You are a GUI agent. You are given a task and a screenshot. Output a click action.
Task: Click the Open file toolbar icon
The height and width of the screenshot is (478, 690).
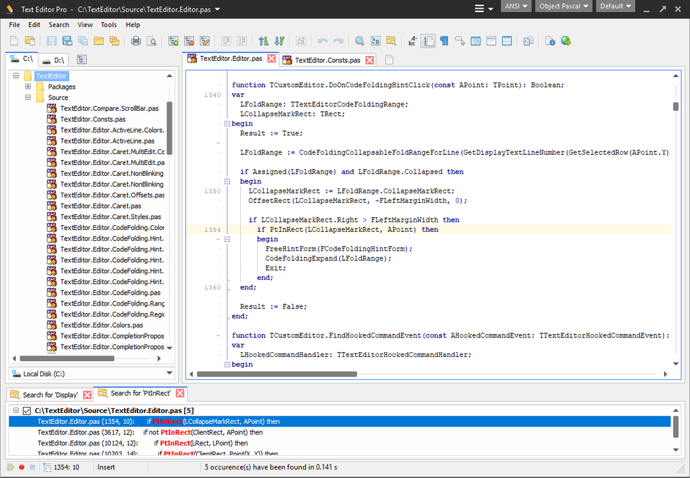point(30,41)
